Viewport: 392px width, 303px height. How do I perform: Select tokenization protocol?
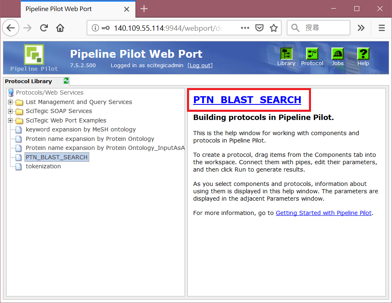43,166
